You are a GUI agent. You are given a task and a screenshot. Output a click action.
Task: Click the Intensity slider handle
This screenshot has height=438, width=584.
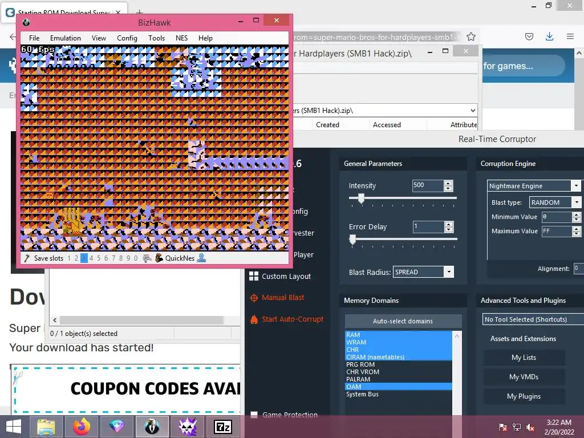tap(361, 198)
